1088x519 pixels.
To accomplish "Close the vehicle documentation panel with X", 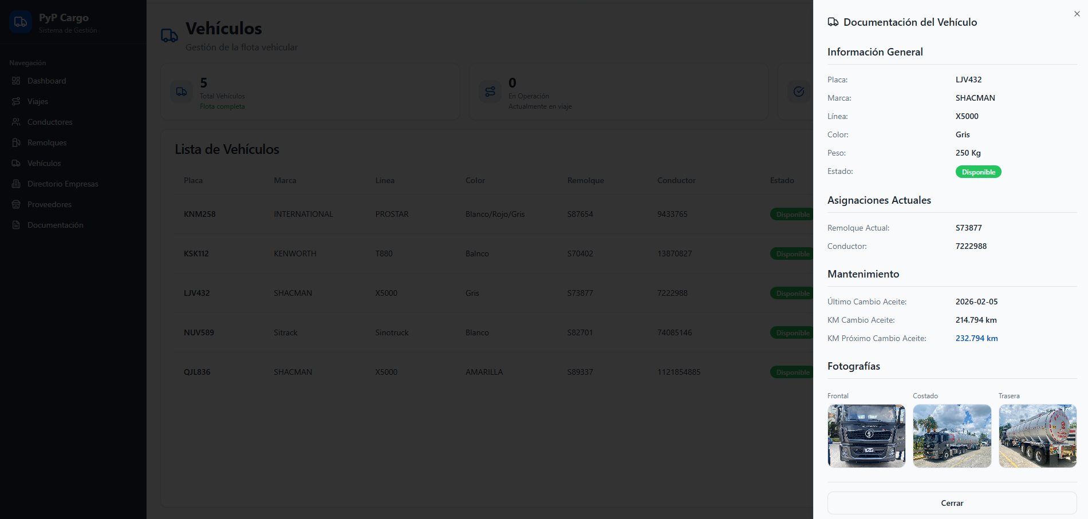I will pos(1077,14).
